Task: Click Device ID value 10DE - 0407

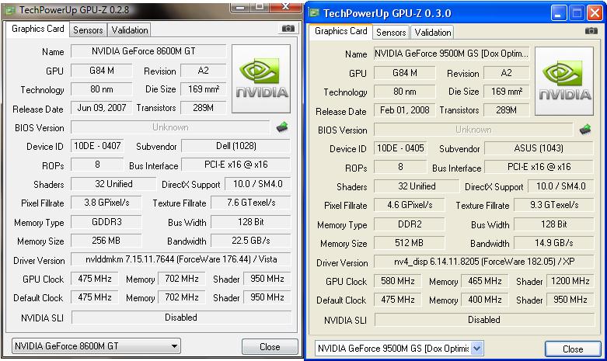Action: tap(97, 146)
